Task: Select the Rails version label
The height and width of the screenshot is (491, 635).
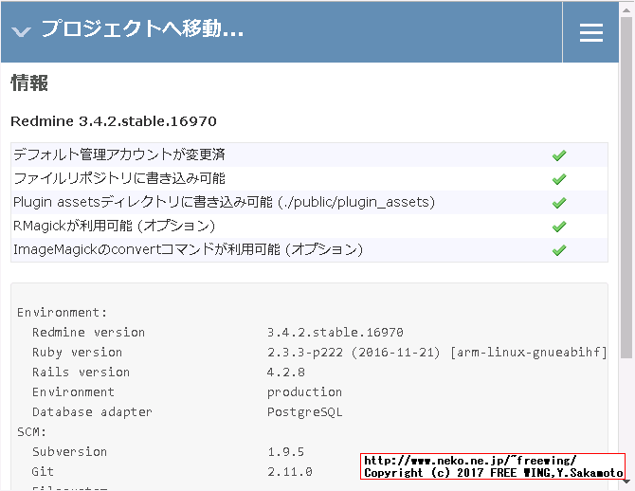Action: click(81, 372)
